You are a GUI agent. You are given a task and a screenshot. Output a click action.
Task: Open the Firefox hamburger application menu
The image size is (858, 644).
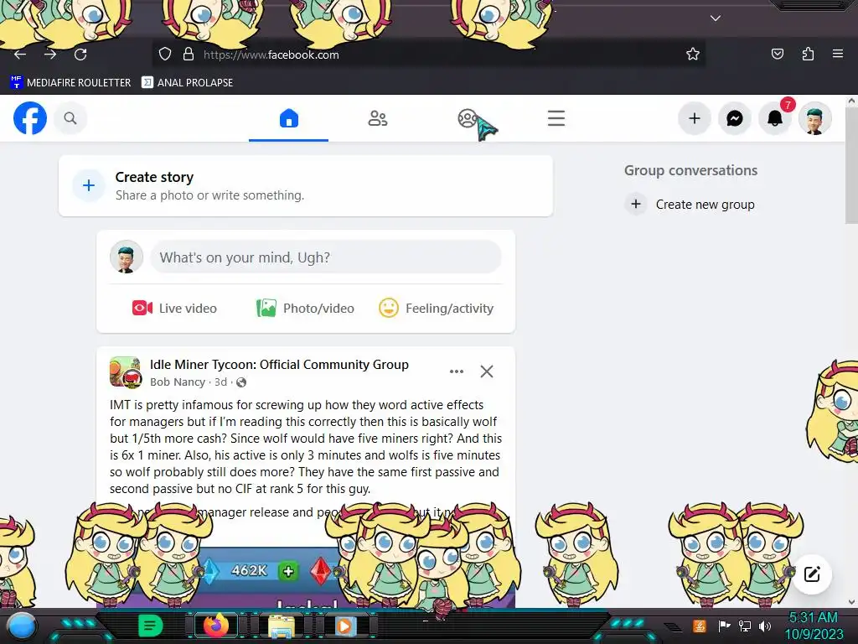[838, 55]
